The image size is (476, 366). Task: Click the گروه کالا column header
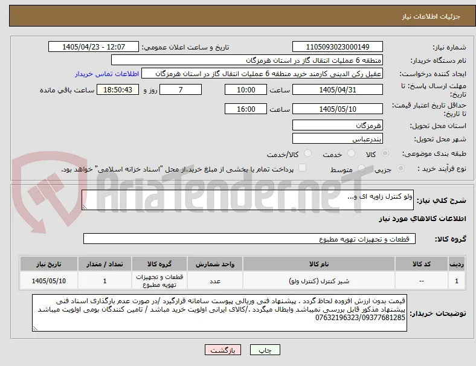[x=159, y=264]
